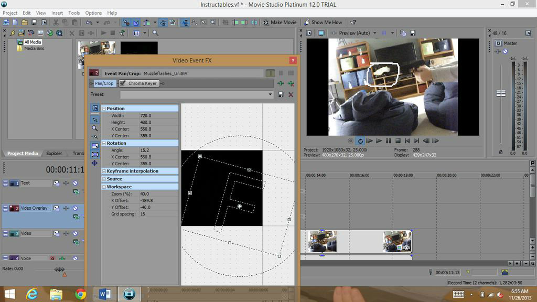Viewport: 537px width, 302px height.
Task: Open the Insert menu
Action: 57,13
